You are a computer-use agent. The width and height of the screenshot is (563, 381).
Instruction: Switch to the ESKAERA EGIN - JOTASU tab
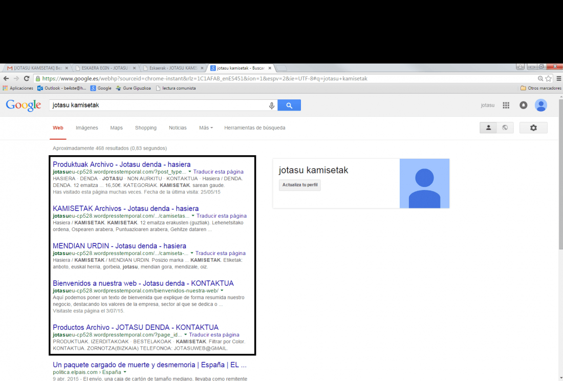[x=105, y=68]
